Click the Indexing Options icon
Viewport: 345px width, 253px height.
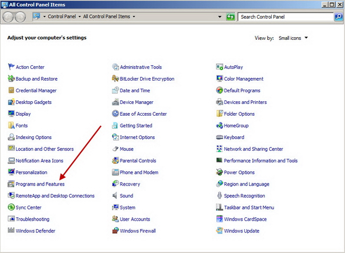[11, 137]
